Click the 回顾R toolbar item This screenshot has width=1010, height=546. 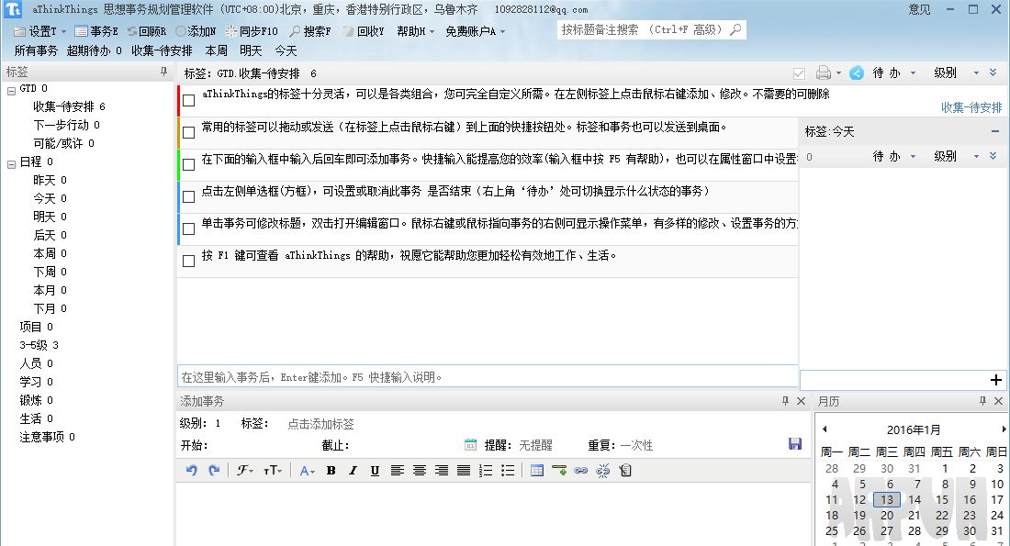coord(148,31)
